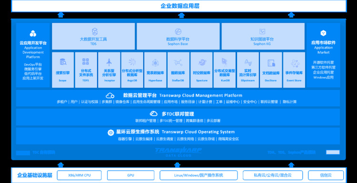This screenshot has width=357, height=183.
Task: Open the ArgoDB analytical database icon
Action: pyautogui.click(x=132, y=62)
